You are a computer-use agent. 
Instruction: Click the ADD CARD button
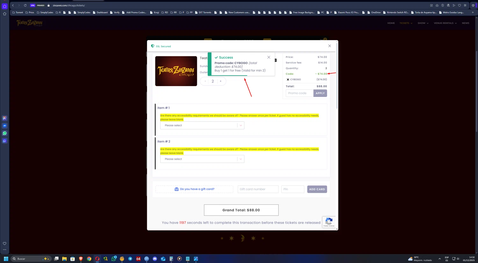pos(317,189)
